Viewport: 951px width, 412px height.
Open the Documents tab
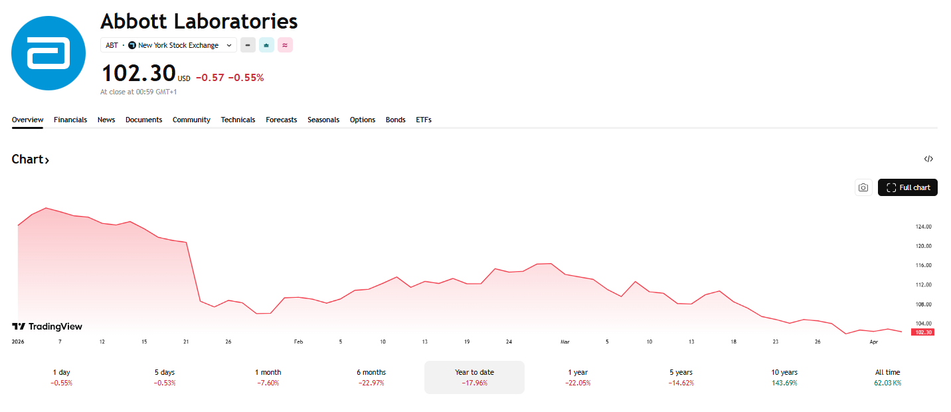[144, 120]
